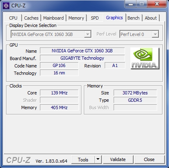Image resolution: width=169 pixels, height=168 pixels.
Task: Click the 16 nm technology value
Action: pos(59,73)
